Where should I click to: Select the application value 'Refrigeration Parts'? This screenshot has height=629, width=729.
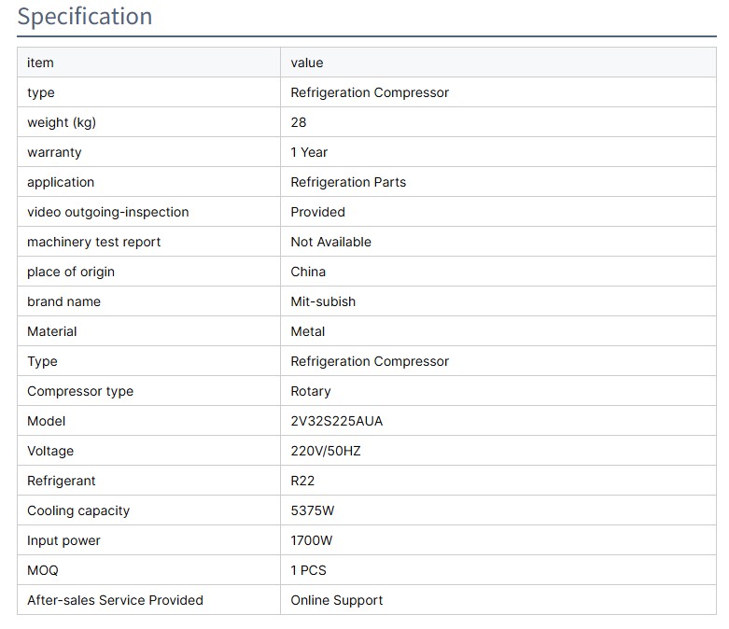pyautogui.click(x=348, y=182)
